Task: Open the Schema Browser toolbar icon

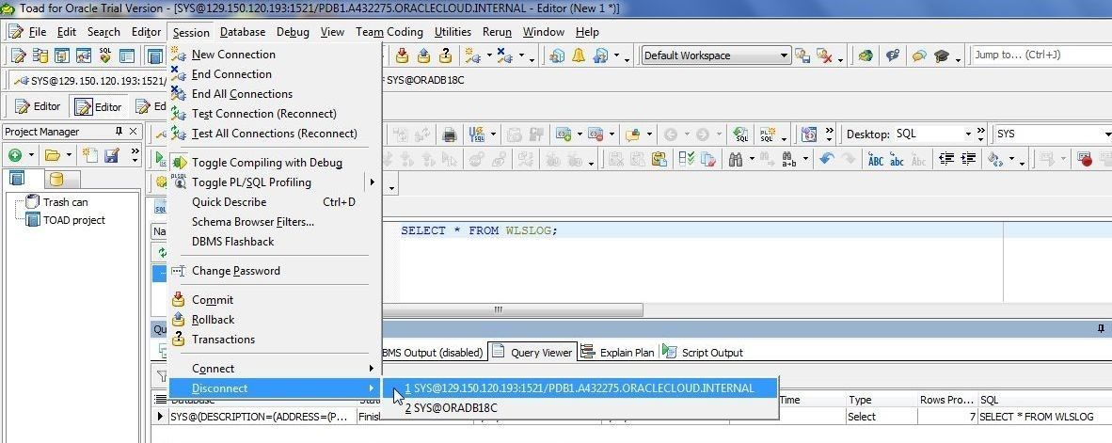Action: (x=40, y=55)
